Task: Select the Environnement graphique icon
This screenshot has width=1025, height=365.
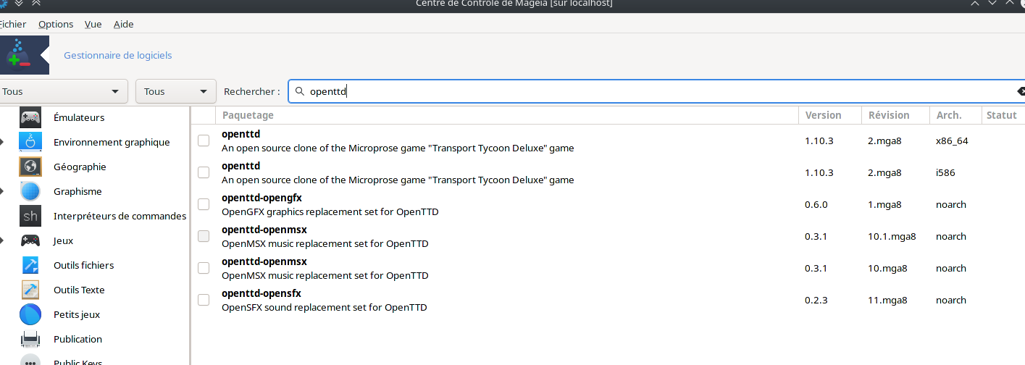Action: (x=30, y=142)
